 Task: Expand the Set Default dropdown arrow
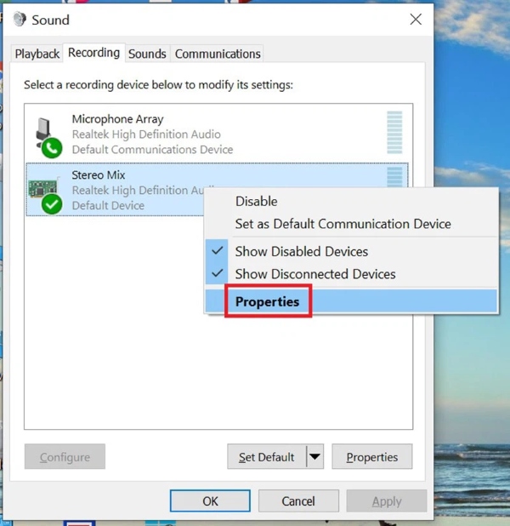(314, 457)
